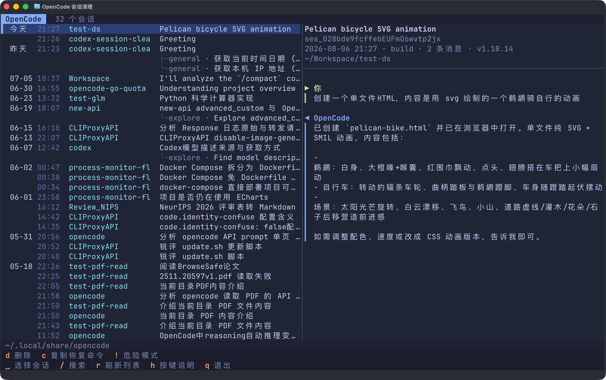606x380 pixels.
Task: Select the codex session from 06-07
Action: click(151, 148)
